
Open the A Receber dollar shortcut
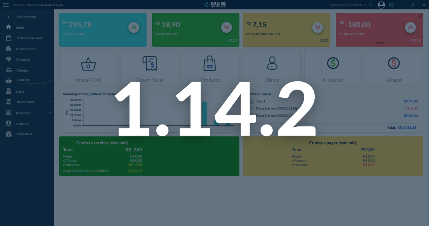tap(333, 67)
